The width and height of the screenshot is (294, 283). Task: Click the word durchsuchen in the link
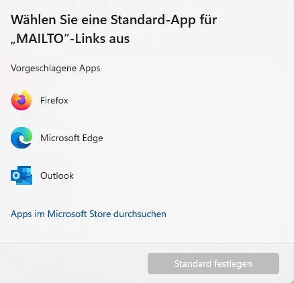(140, 214)
